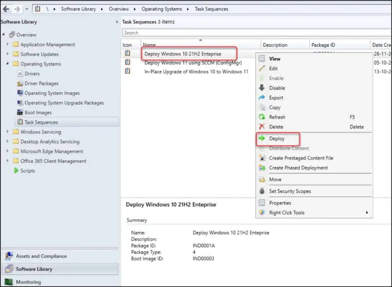This screenshot has height=287, width=392.
Task: Click the Search box in Task Sequences
Action: 256,33
